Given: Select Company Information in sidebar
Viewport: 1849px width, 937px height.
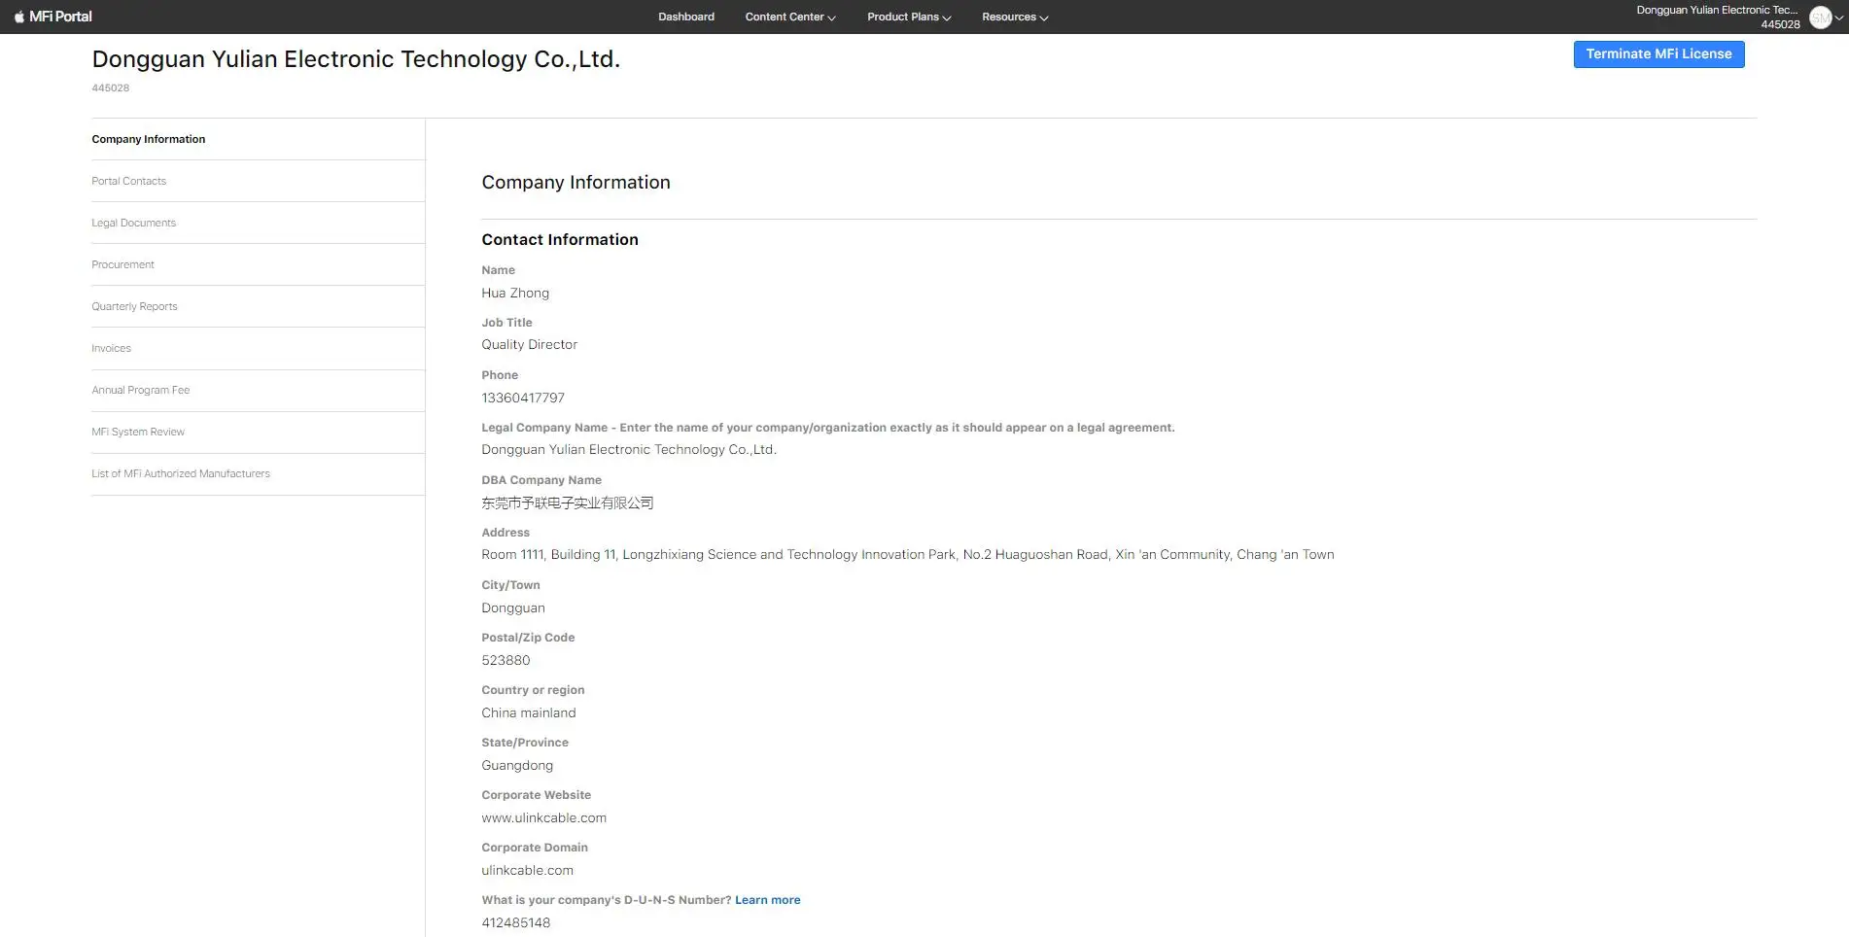Looking at the screenshot, I should click(149, 139).
